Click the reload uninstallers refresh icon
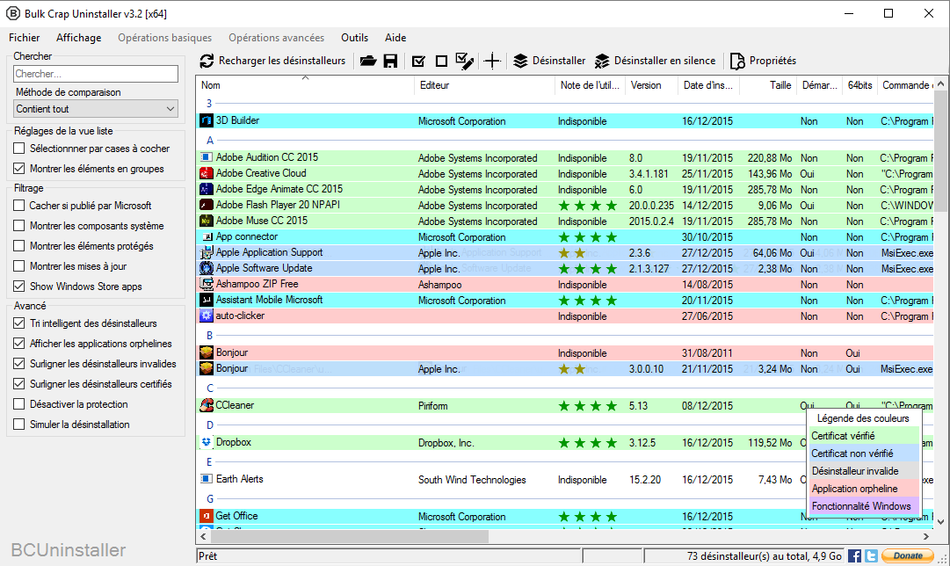Viewport: 950px width, 566px height. coord(207,61)
